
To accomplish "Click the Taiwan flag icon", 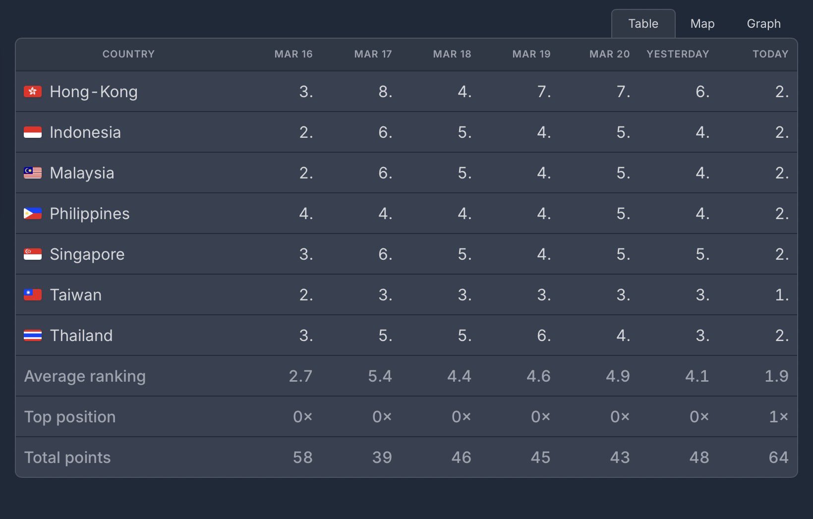I will click(x=33, y=295).
